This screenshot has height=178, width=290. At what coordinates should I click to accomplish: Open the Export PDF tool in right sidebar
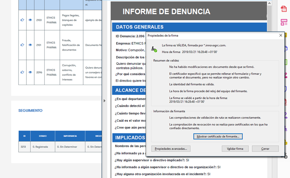284,9
